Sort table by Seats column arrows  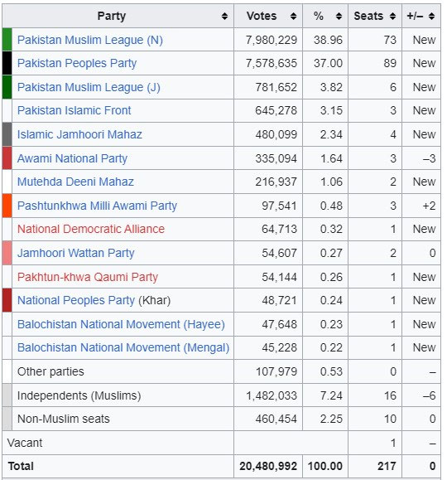(x=392, y=16)
